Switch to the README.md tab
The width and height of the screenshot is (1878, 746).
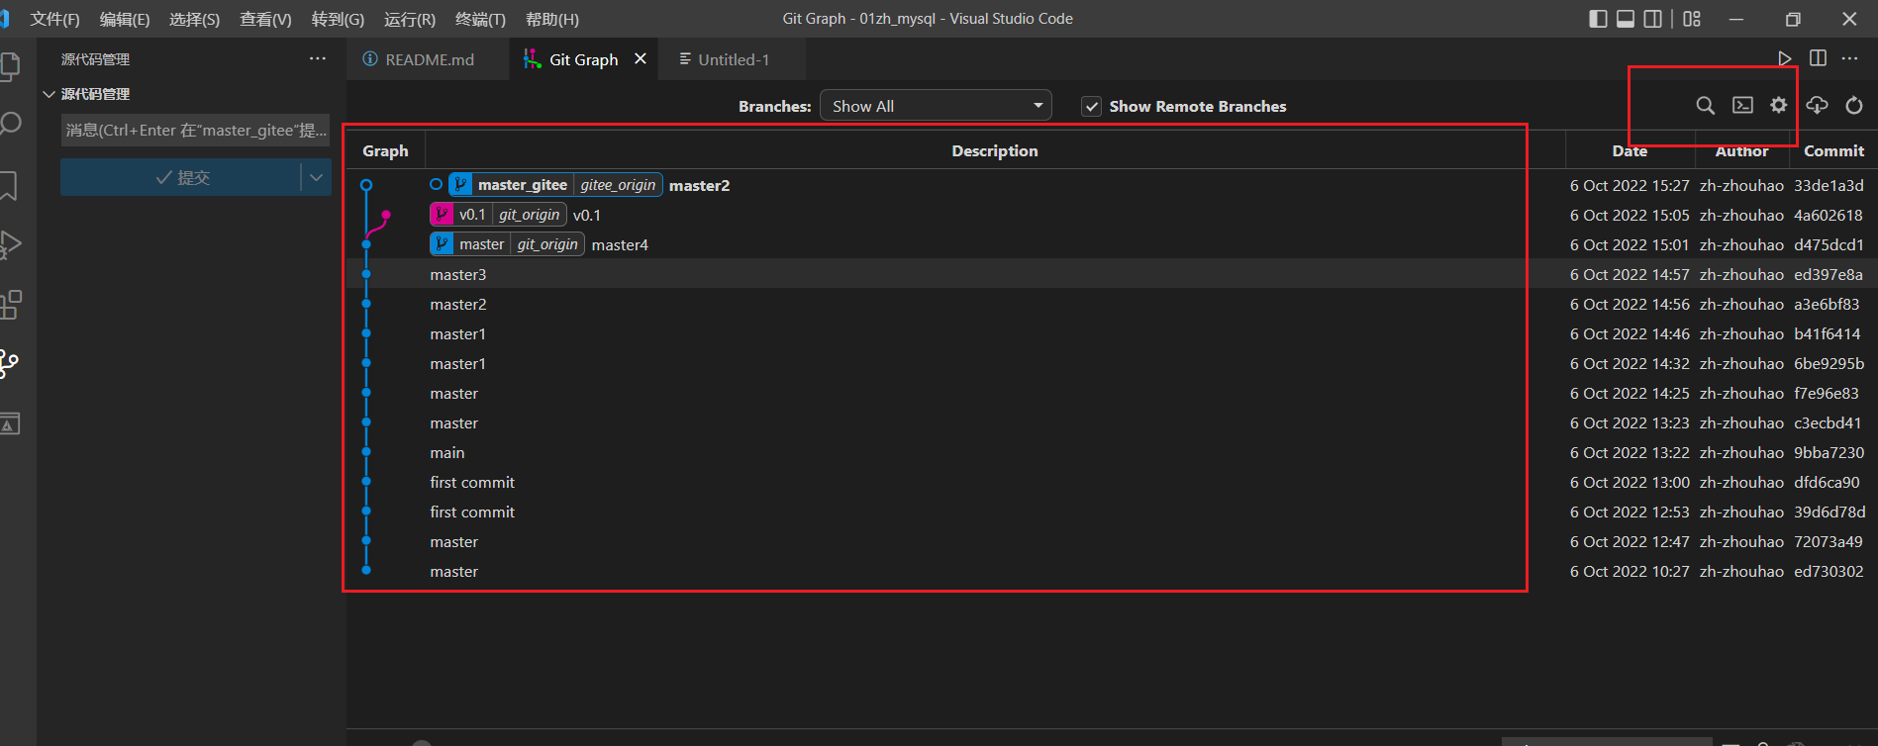[x=429, y=59]
